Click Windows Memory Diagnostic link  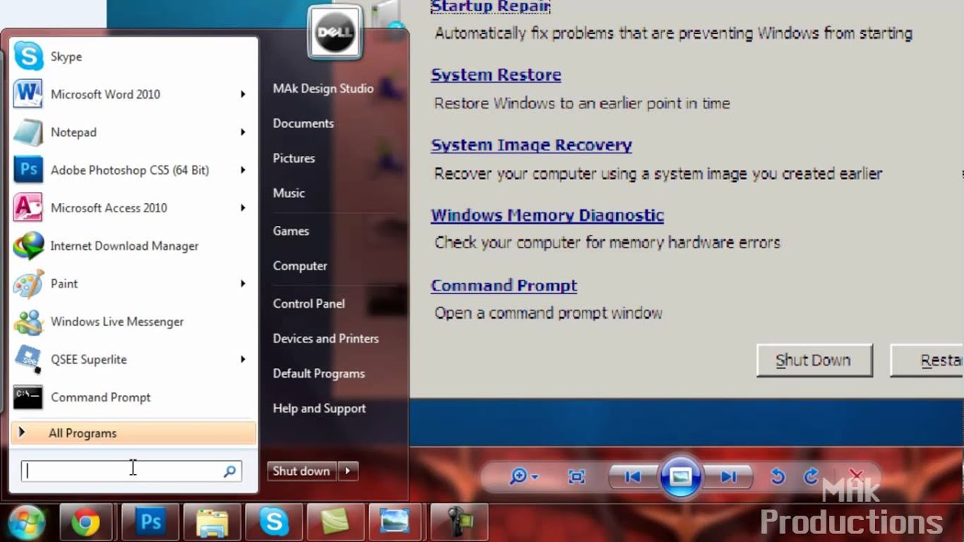[x=547, y=215]
